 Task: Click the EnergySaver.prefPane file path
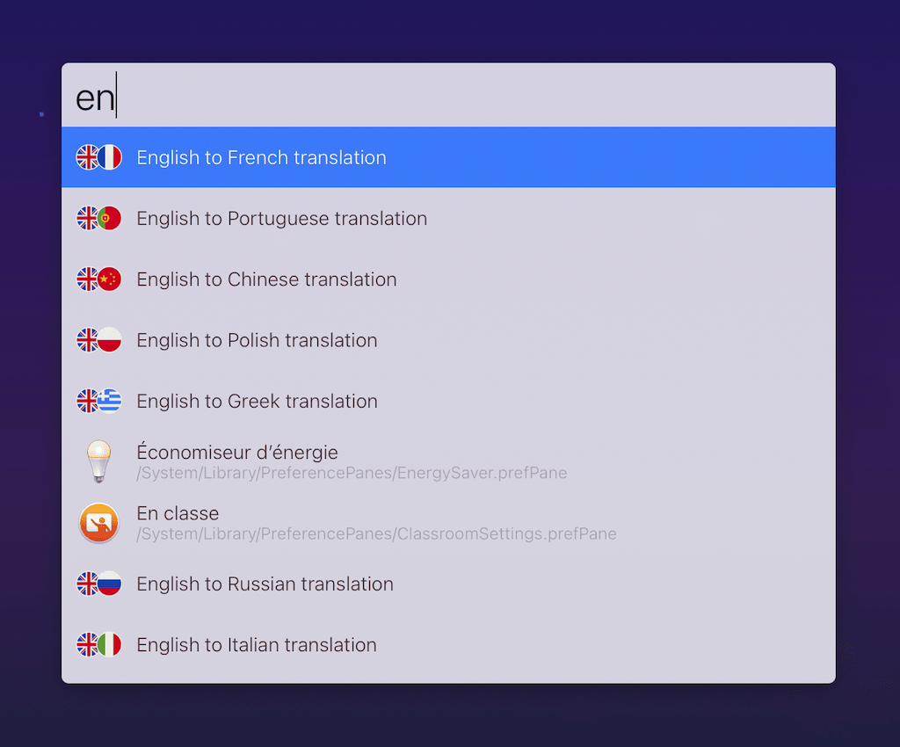point(352,474)
